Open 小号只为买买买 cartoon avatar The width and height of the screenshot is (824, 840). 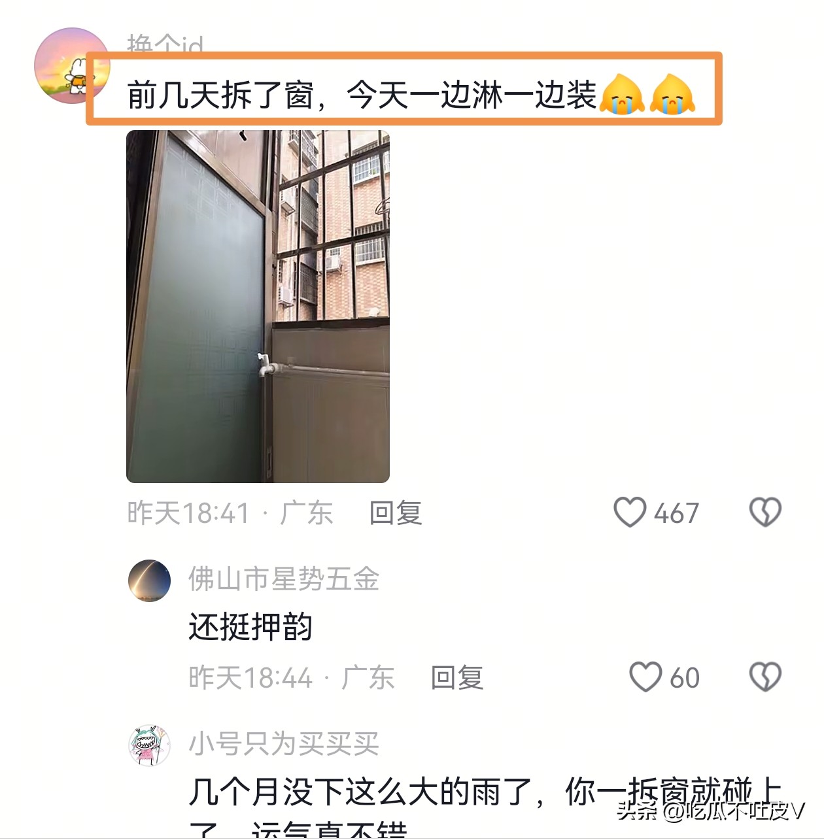click(149, 745)
